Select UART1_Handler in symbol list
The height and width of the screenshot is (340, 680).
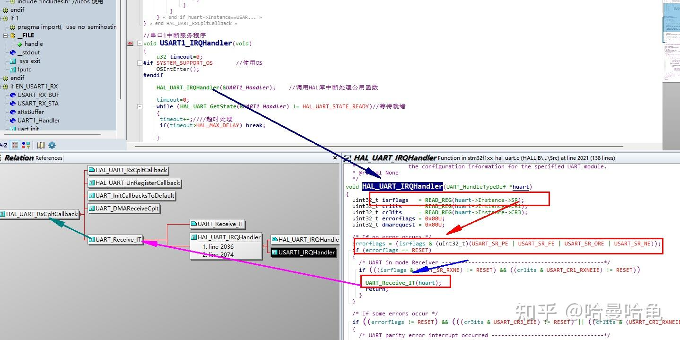(x=38, y=121)
